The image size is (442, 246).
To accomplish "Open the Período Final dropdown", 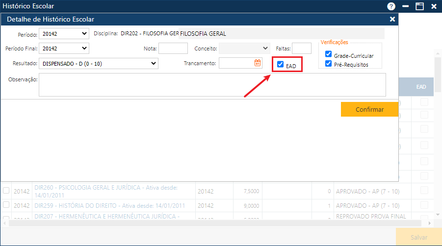I will (64, 48).
